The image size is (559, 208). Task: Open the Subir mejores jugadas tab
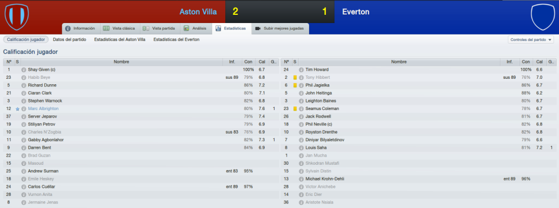(x=280, y=28)
